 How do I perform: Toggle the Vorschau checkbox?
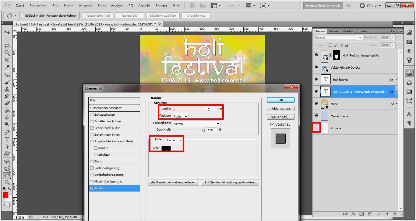pyautogui.click(x=273, y=124)
